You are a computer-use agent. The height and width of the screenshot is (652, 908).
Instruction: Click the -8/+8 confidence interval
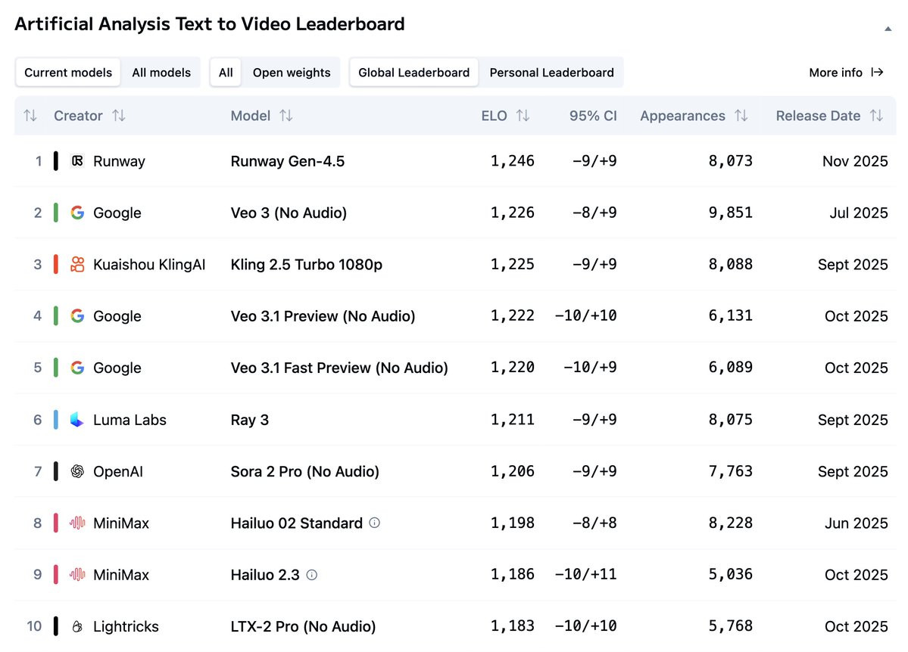tap(594, 523)
